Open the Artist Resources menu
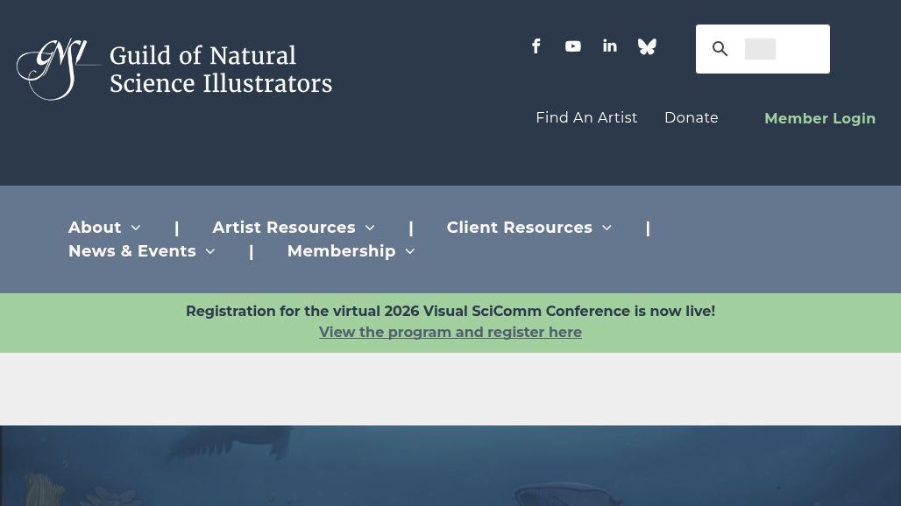Viewport: 901px width, 506px height. pyautogui.click(x=284, y=228)
